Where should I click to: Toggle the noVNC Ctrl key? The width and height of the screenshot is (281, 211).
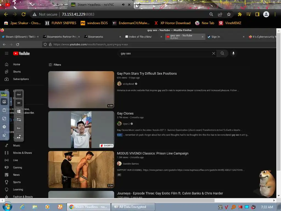click(x=19, y=95)
